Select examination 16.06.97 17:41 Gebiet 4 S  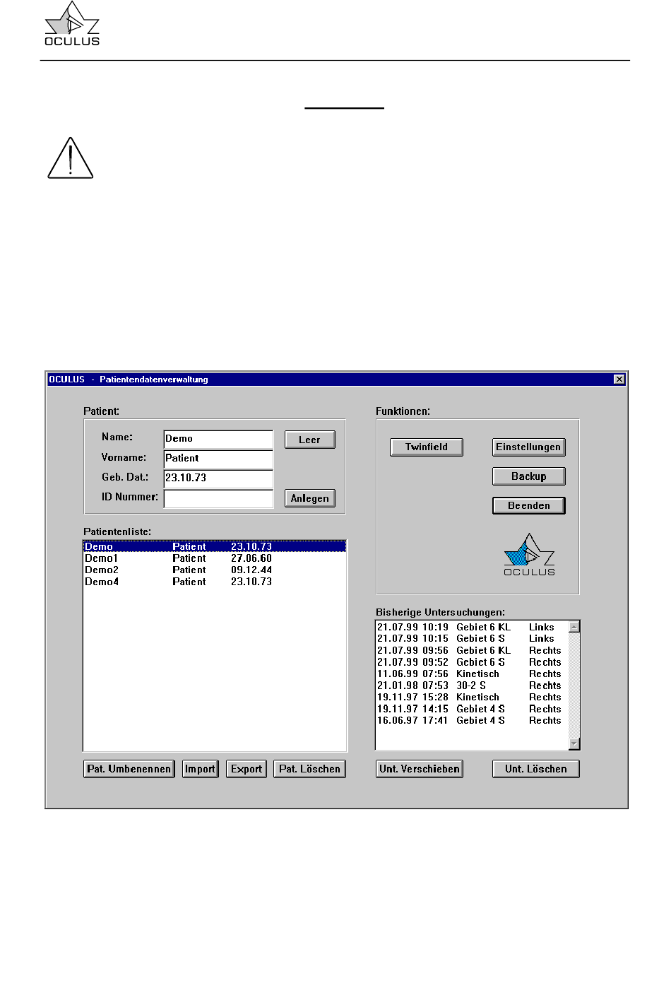[472, 720]
